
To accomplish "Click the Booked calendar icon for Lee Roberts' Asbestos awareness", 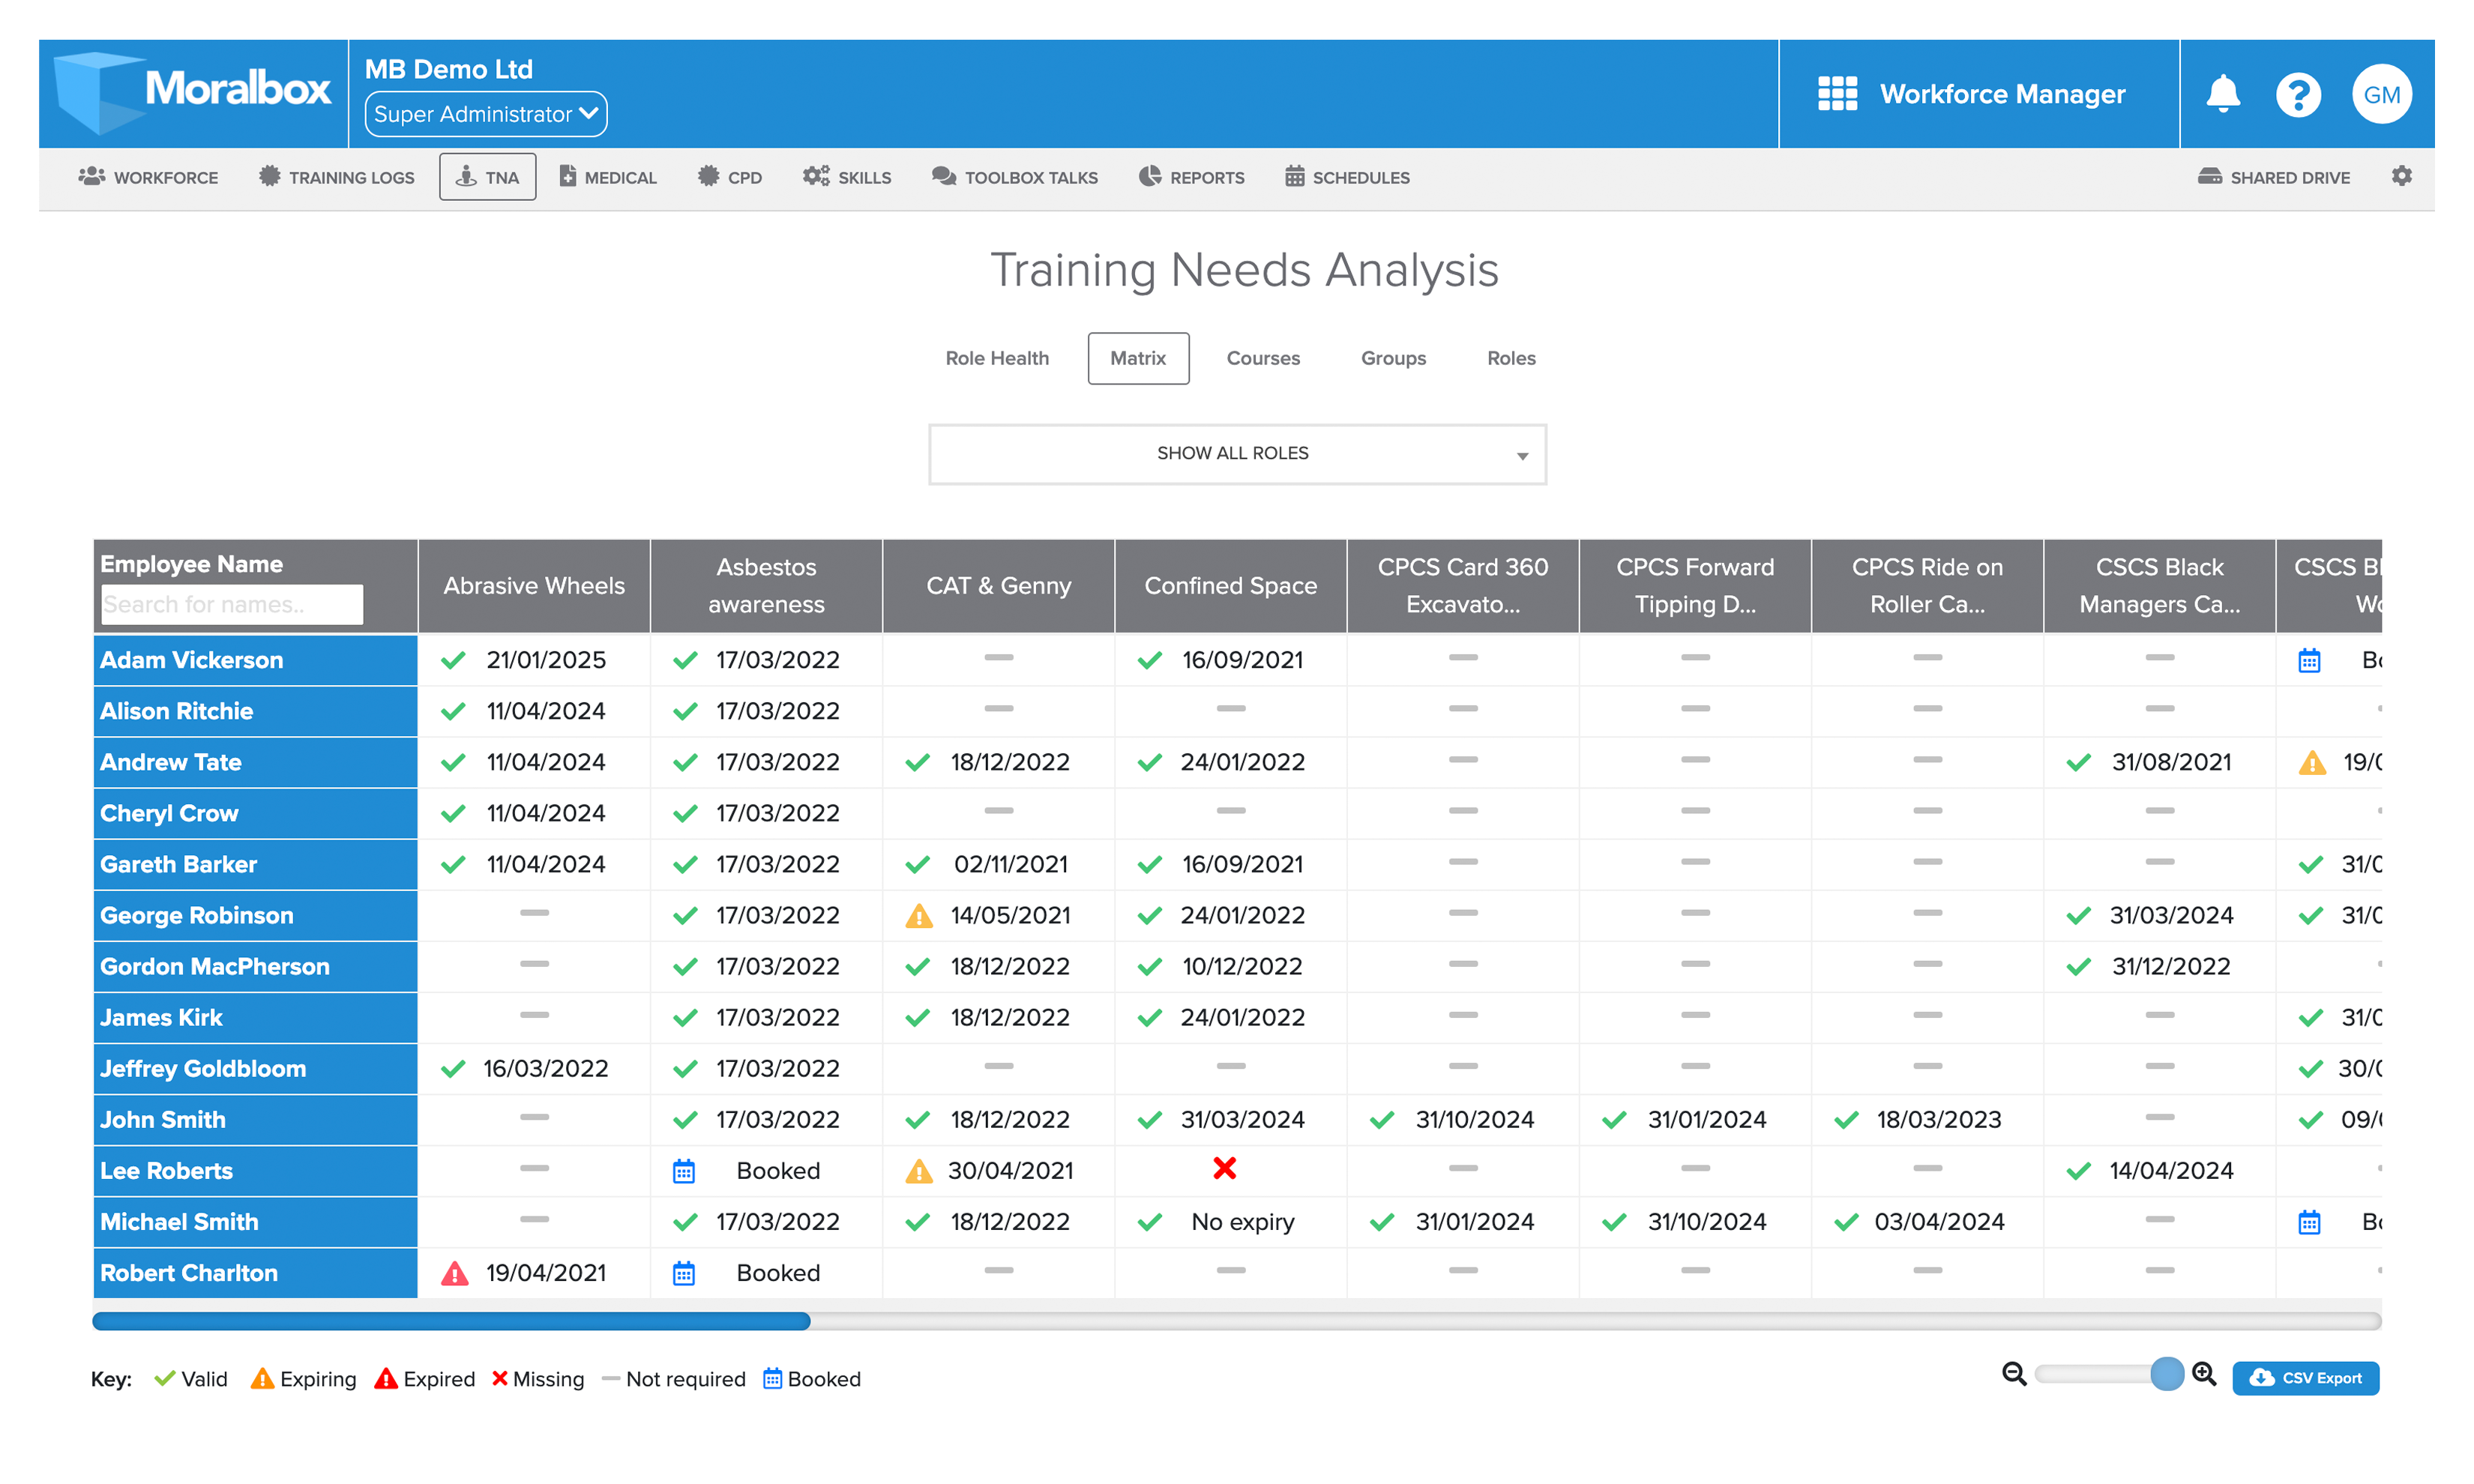I will click(x=684, y=1170).
